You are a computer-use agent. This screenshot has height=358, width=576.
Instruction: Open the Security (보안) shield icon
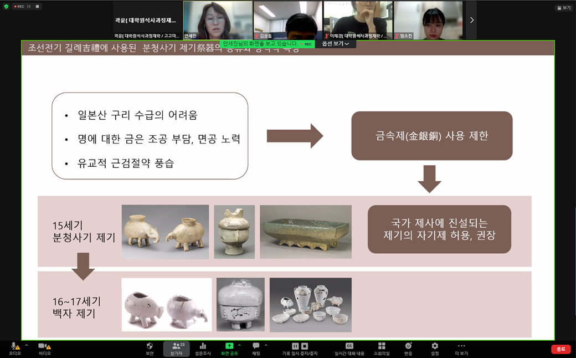click(150, 346)
